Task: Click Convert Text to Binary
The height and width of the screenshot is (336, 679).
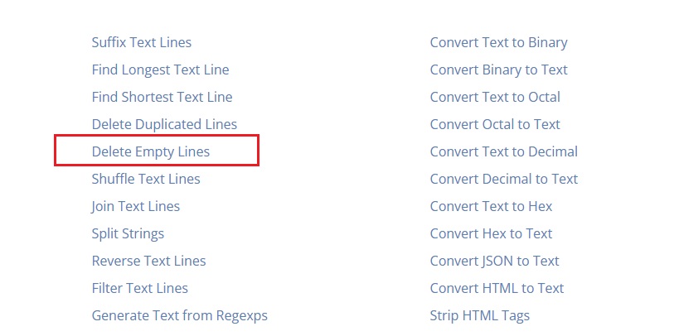Action: pos(498,42)
